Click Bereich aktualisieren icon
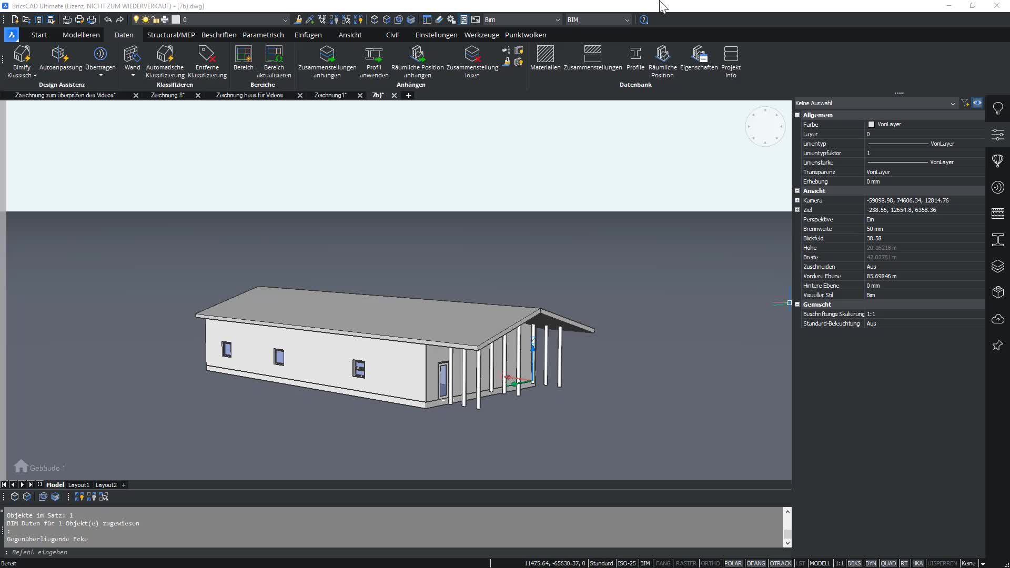Screen dimensions: 1010x568 tap(274, 54)
